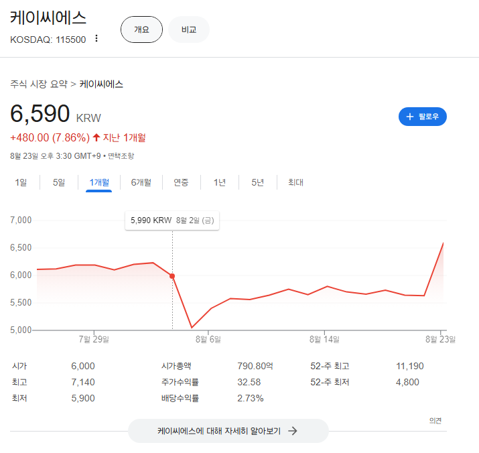
Task: Click the 7,000 y-axis label
Action: [21, 220]
